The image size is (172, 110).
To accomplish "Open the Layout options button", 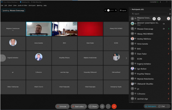I will coord(123,10).
